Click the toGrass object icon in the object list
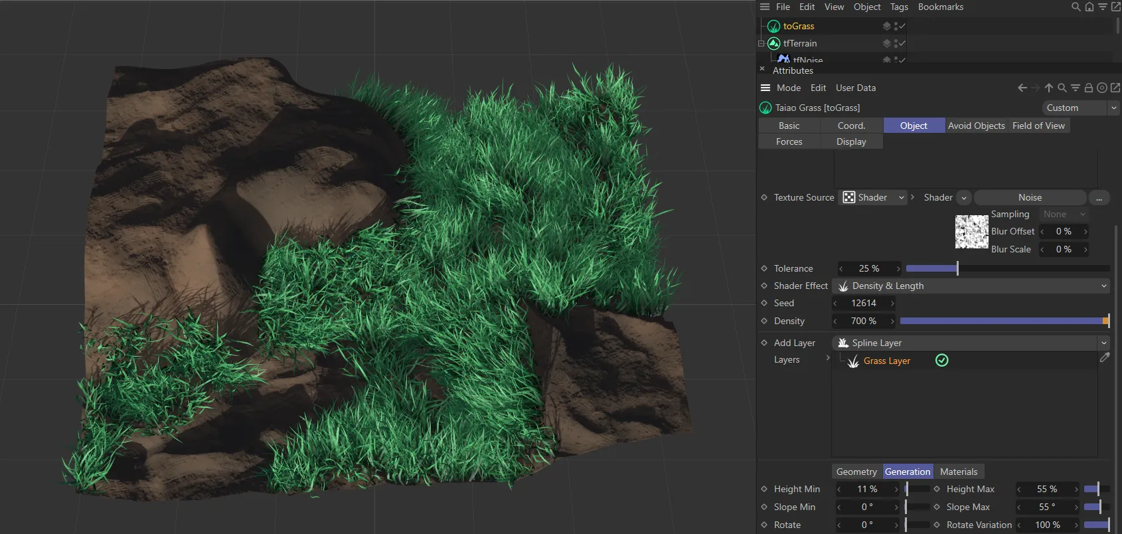 click(x=773, y=27)
